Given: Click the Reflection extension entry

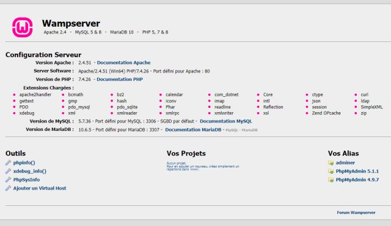Looking at the screenshot, I should (273, 107).
